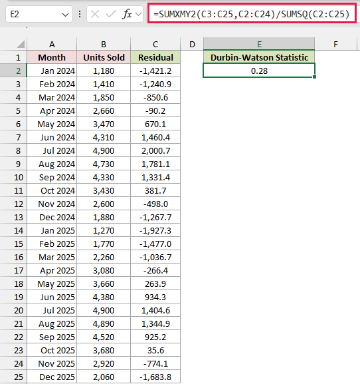Screen dimensions: 360x384
Task: Click residual value -1,421.2
Action: 155,71
